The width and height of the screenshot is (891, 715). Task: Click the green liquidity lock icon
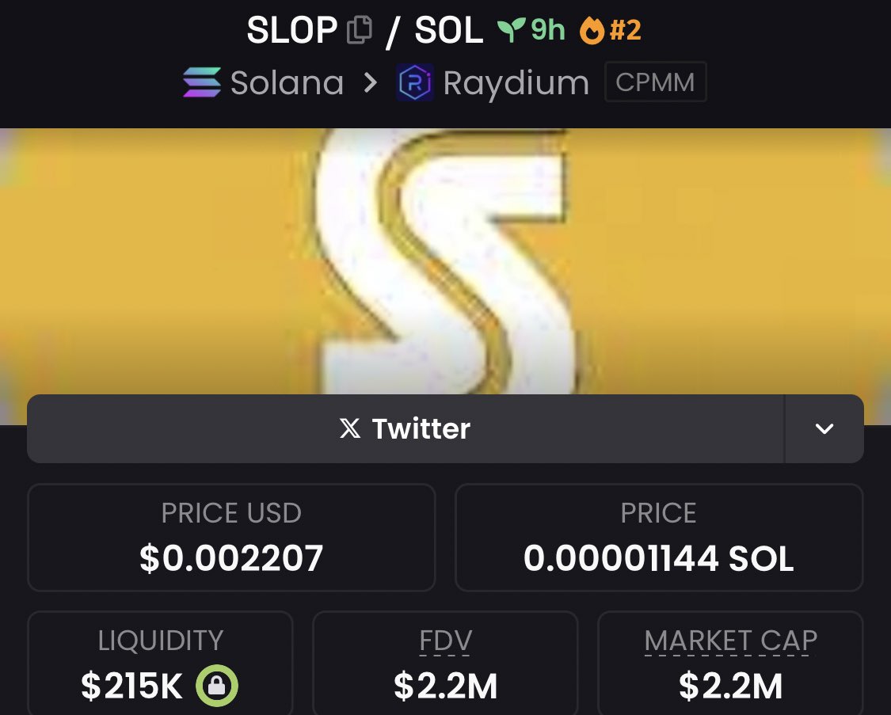217,686
